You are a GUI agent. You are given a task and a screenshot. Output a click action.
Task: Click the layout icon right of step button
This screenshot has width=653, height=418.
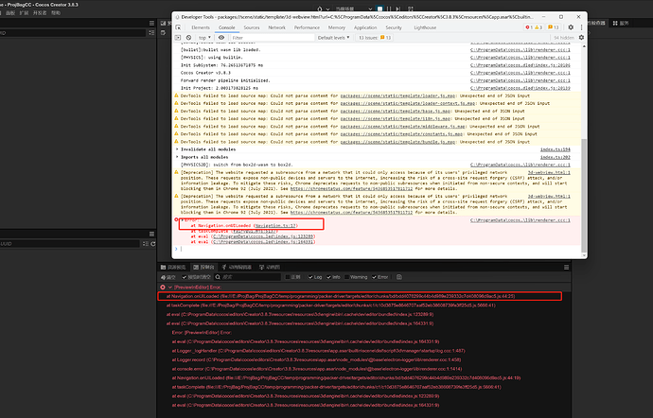411,9
